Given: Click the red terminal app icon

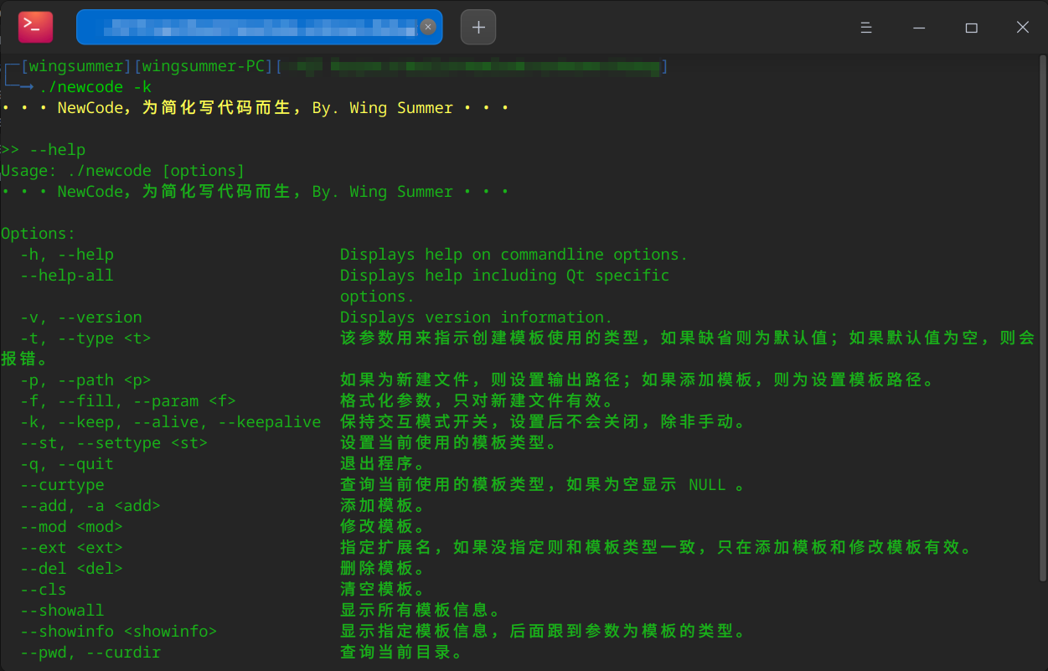Looking at the screenshot, I should 36,27.
